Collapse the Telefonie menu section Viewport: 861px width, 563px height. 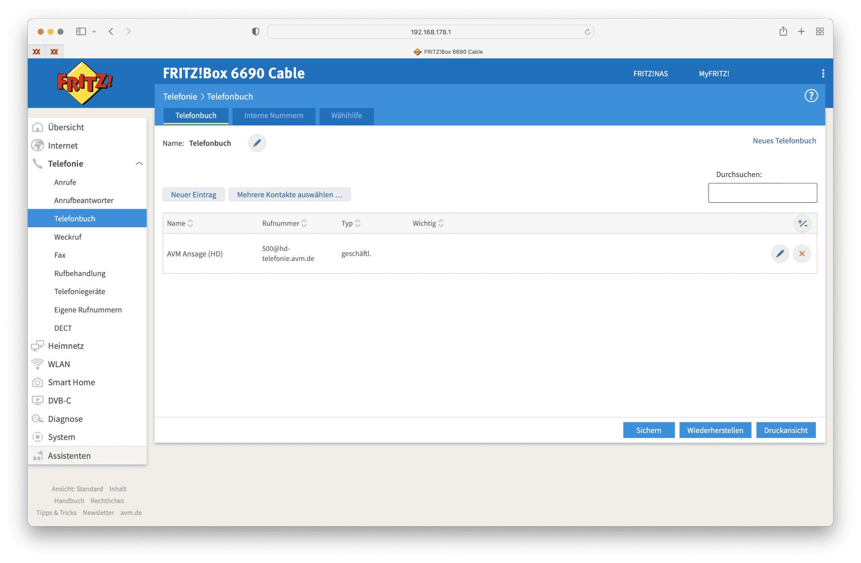[x=139, y=164]
